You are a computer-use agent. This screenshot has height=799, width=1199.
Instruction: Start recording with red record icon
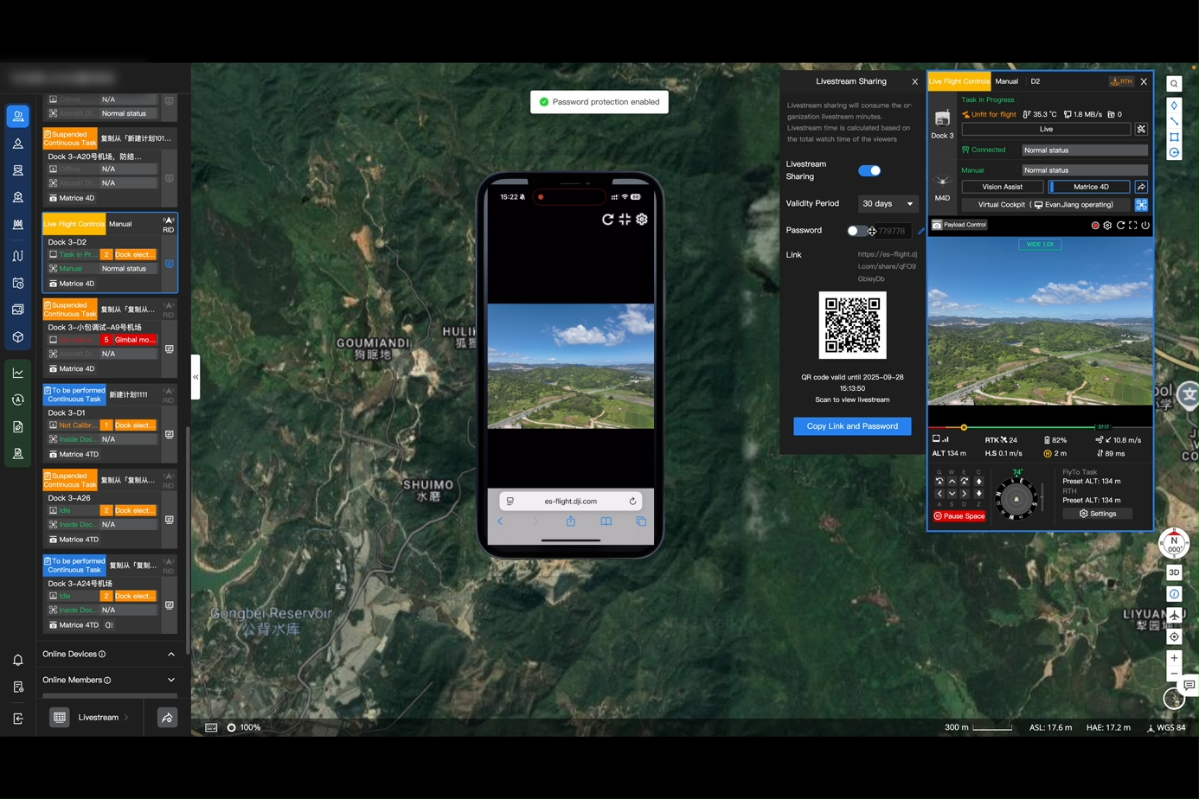1095,226
